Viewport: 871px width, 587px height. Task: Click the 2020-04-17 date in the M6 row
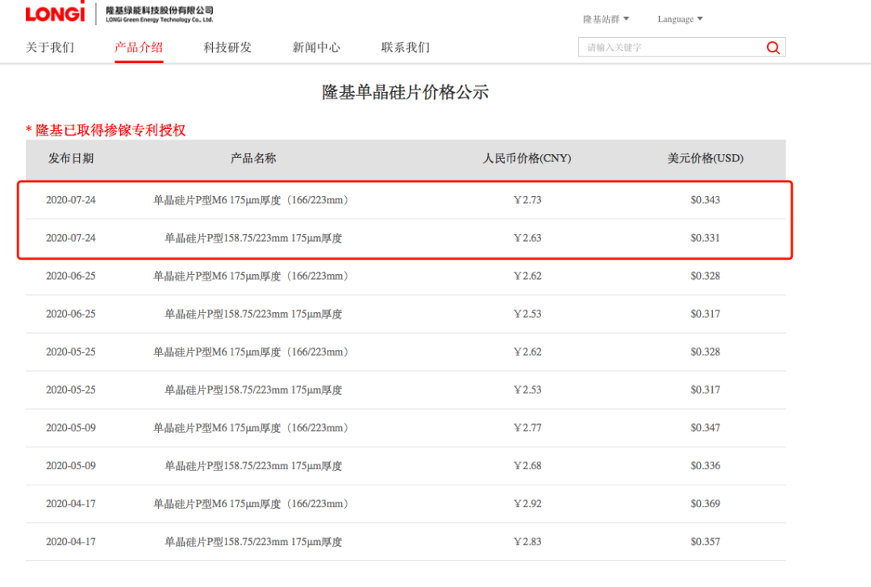coord(70,504)
